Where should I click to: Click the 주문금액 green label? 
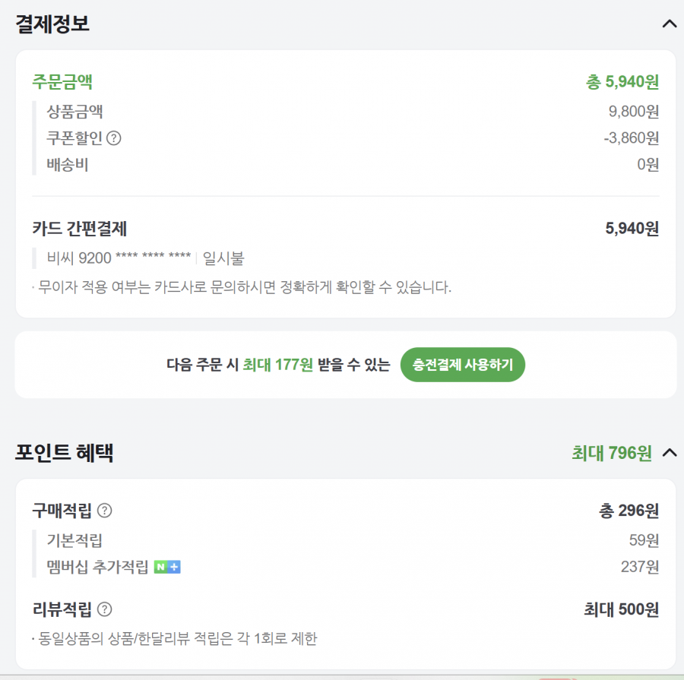(62, 82)
